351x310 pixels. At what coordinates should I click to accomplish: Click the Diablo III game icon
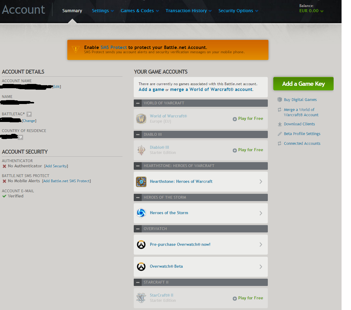141,150
